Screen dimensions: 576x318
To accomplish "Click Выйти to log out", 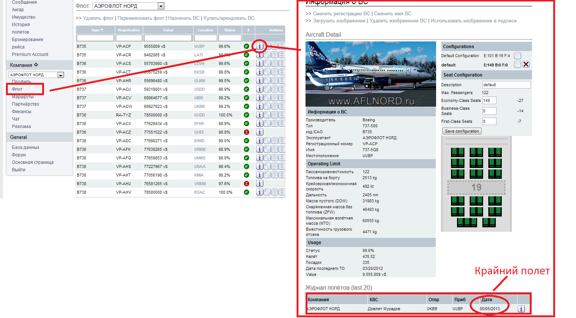I will pyautogui.click(x=19, y=170).
